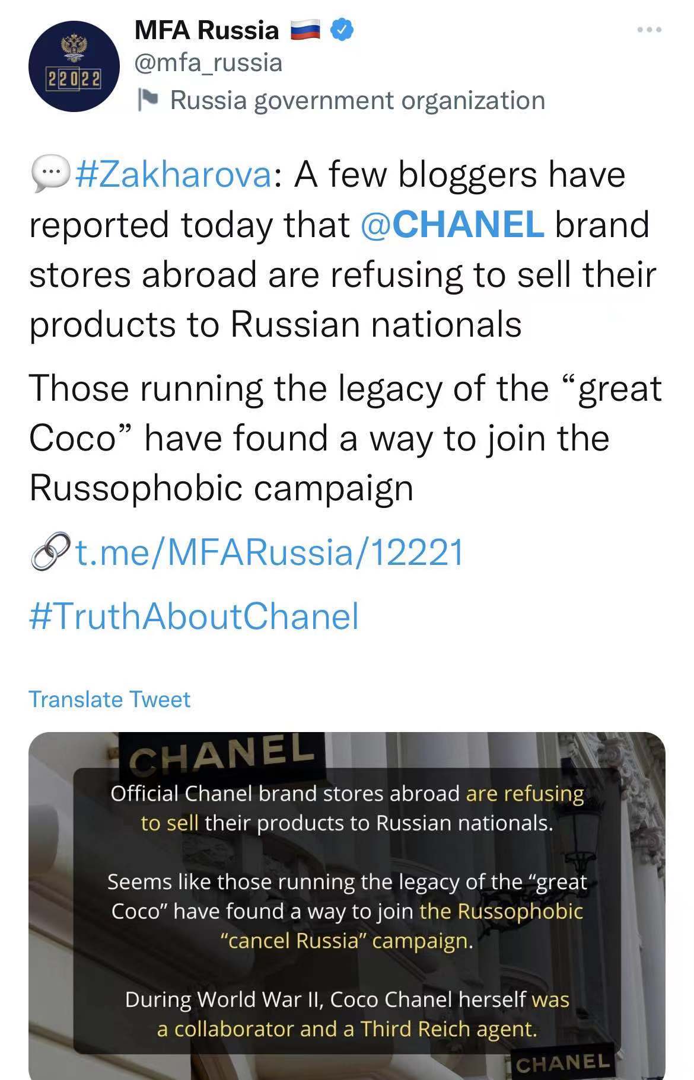Click the @mfa_russia handle
This screenshot has width=694, height=1080.
208,63
